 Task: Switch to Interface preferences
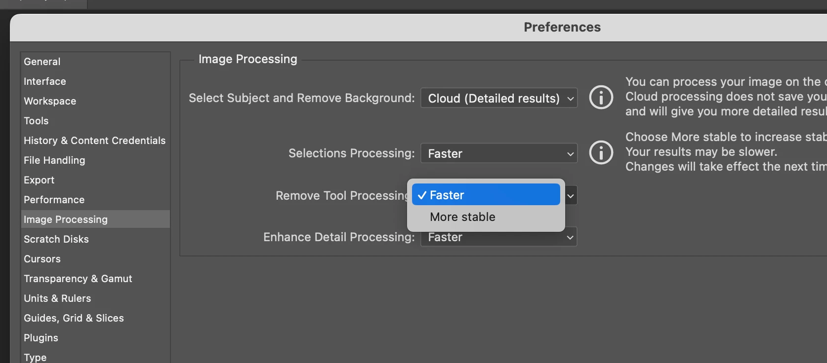pyautogui.click(x=45, y=81)
